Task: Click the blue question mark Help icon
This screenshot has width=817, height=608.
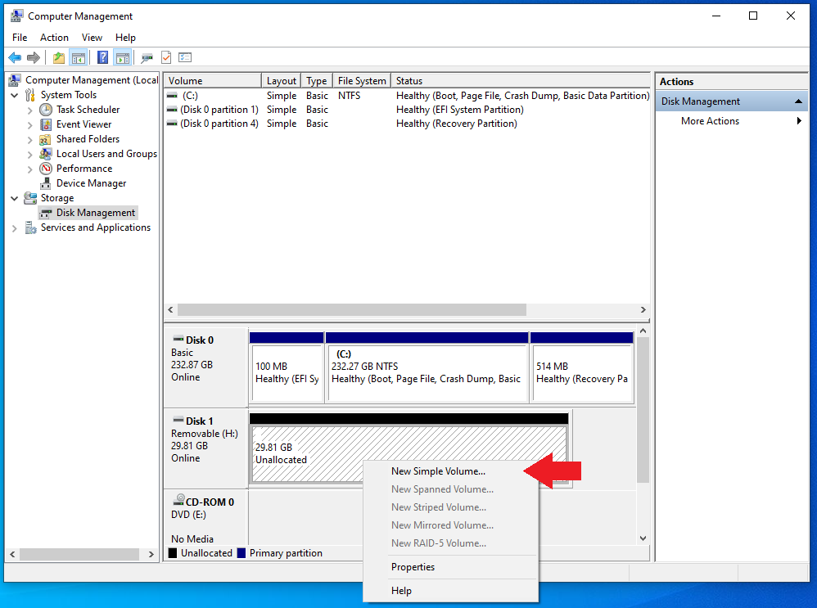Action: click(102, 57)
